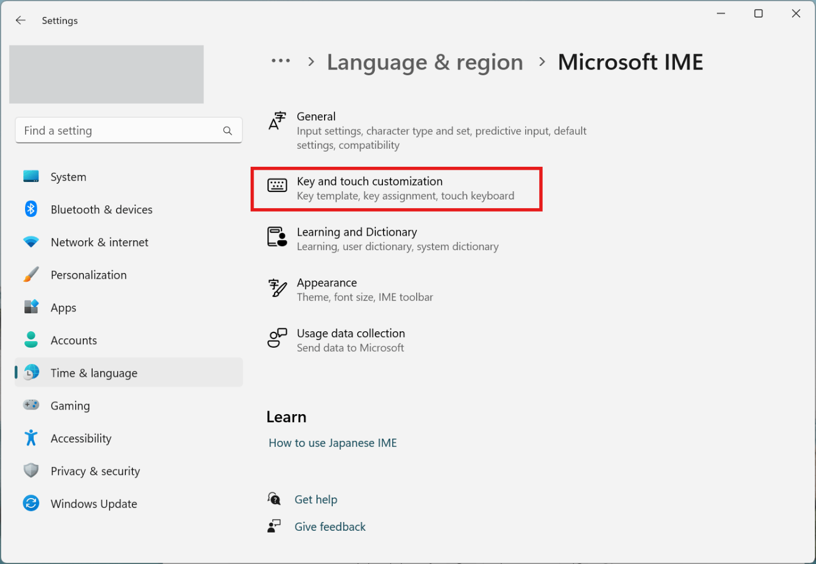Maximize the Settings window
The width and height of the screenshot is (816, 564).
point(758,13)
